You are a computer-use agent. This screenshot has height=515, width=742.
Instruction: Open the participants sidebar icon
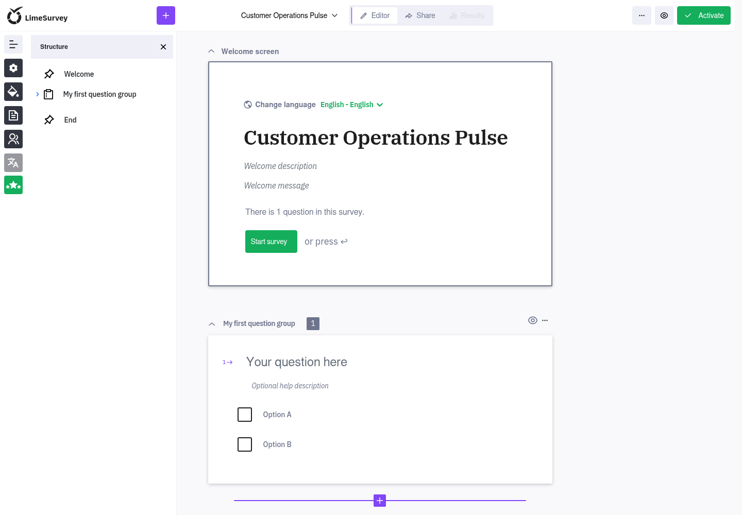click(13, 139)
